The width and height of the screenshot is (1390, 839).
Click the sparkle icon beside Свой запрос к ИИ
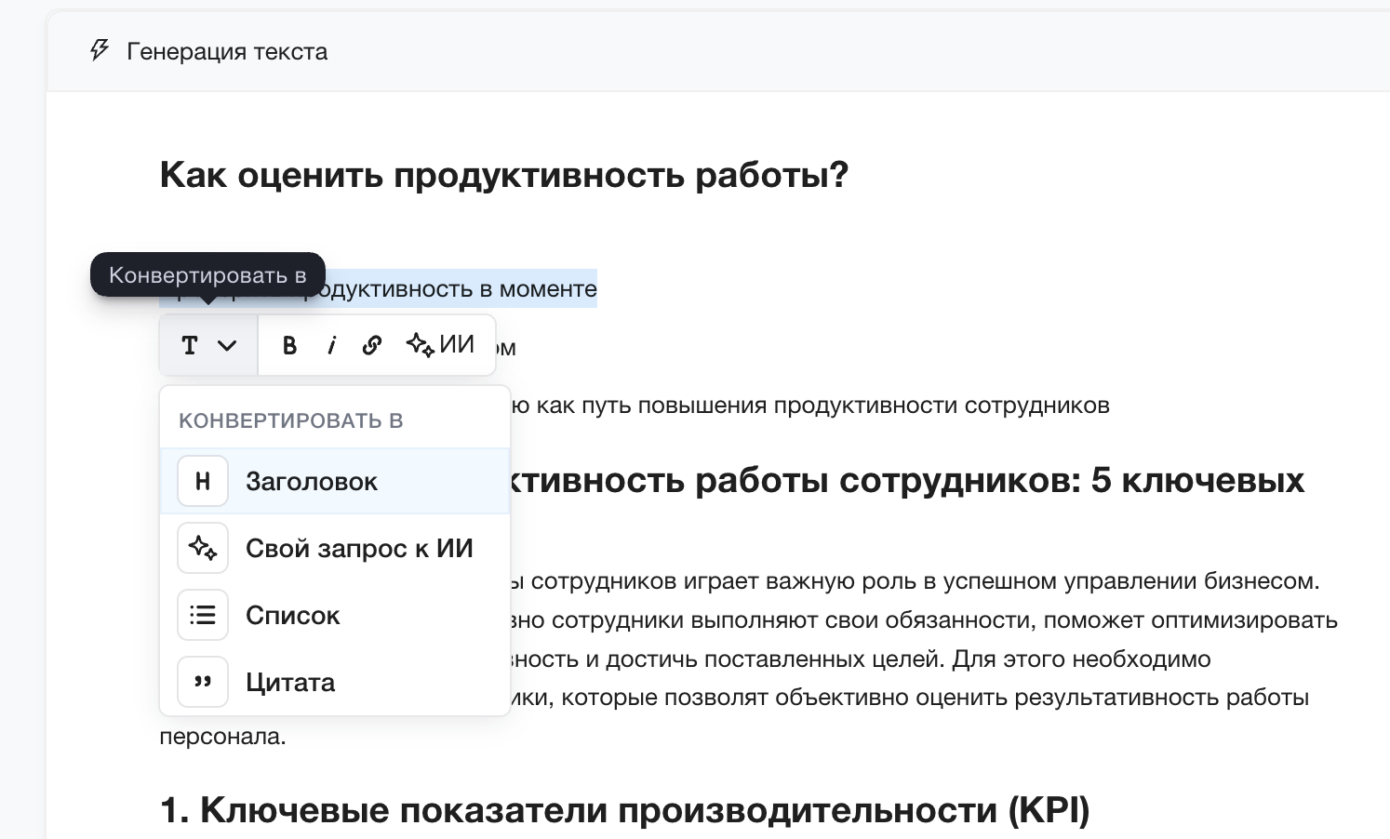tap(203, 548)
